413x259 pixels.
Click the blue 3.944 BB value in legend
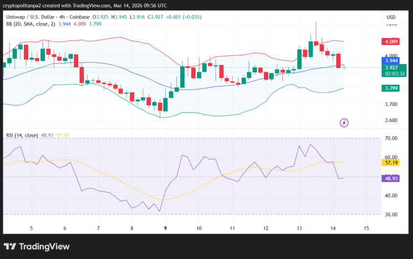pyautogui.click(x=64, y=24)
